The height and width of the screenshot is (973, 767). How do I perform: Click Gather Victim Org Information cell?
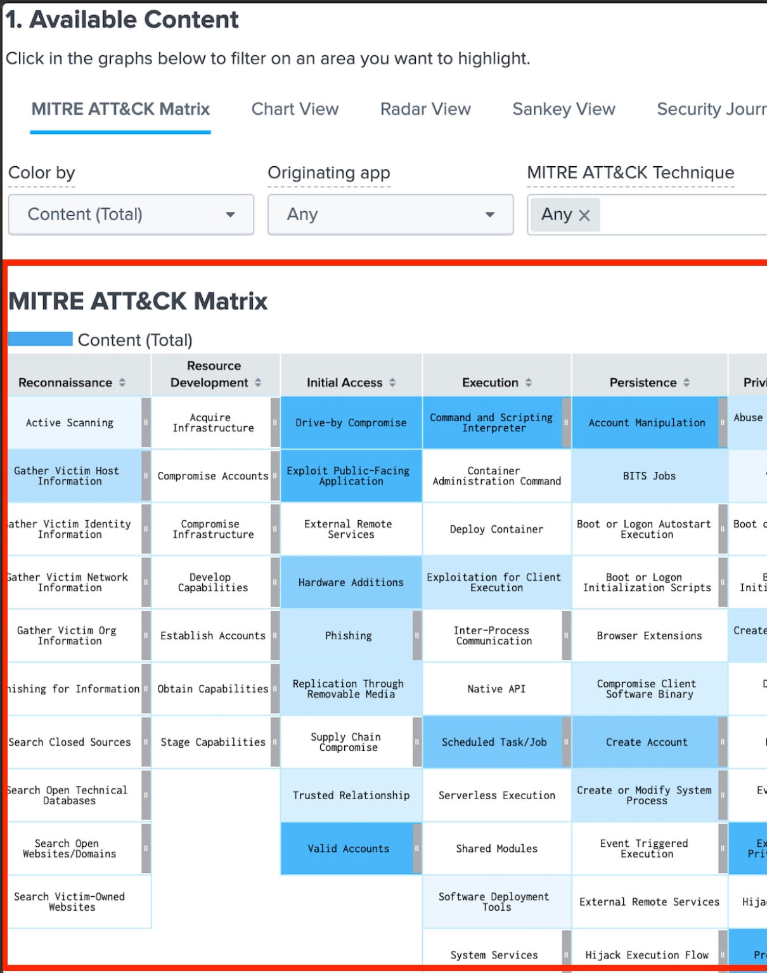tap(75, 636)
